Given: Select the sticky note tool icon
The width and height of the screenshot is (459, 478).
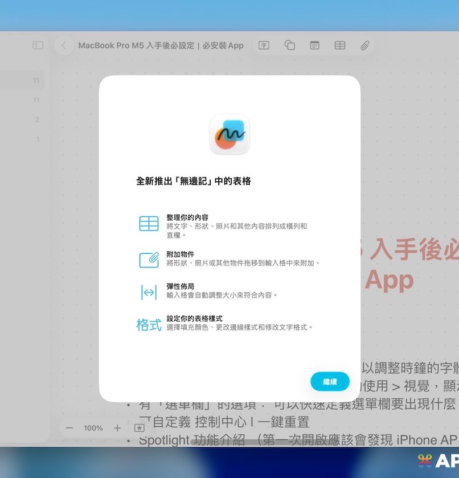Looking at the screenshot, I should [314, 46].
